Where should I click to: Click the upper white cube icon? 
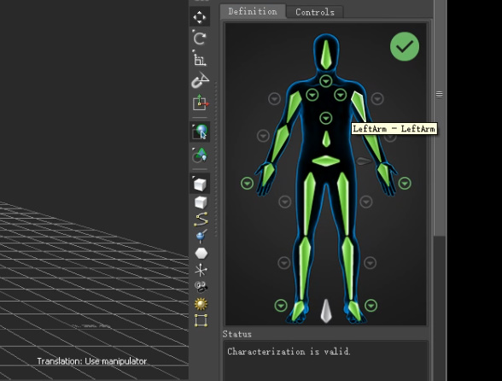pyautogui.click(x=200, y=184)
